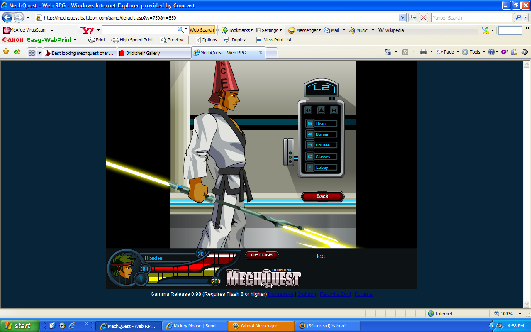This screenshot has height=332, width=531.
Task: Click the Home icon in the command bar
Action: click(388, 52)
